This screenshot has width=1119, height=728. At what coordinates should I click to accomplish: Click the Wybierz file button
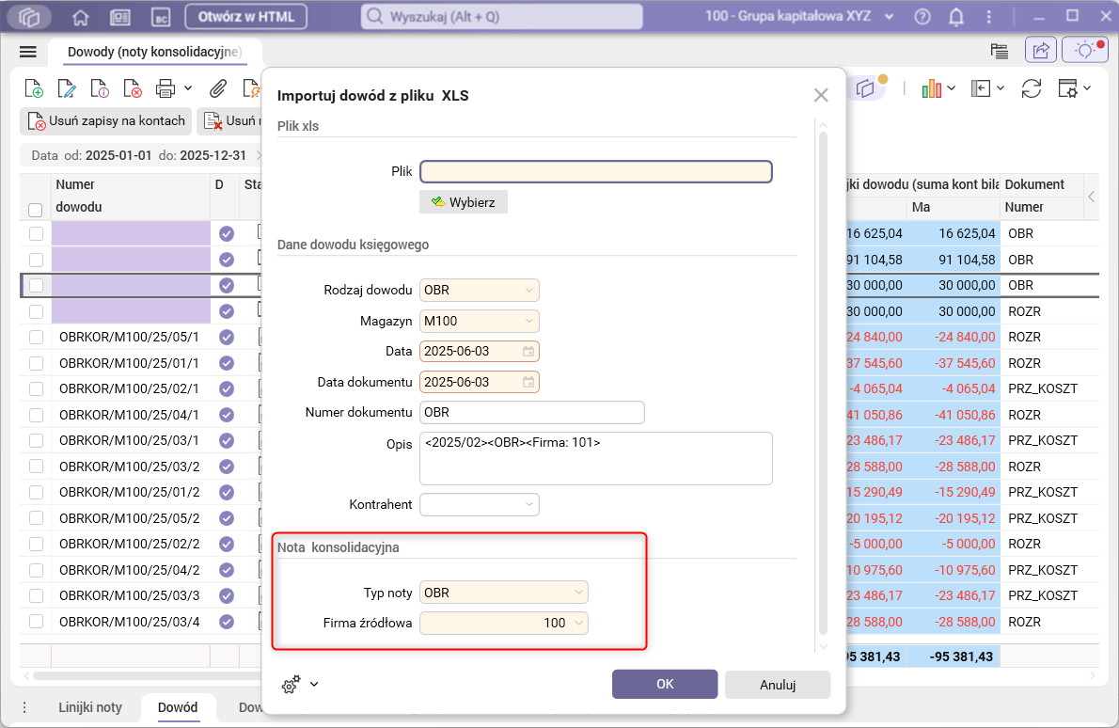(464, 202)
